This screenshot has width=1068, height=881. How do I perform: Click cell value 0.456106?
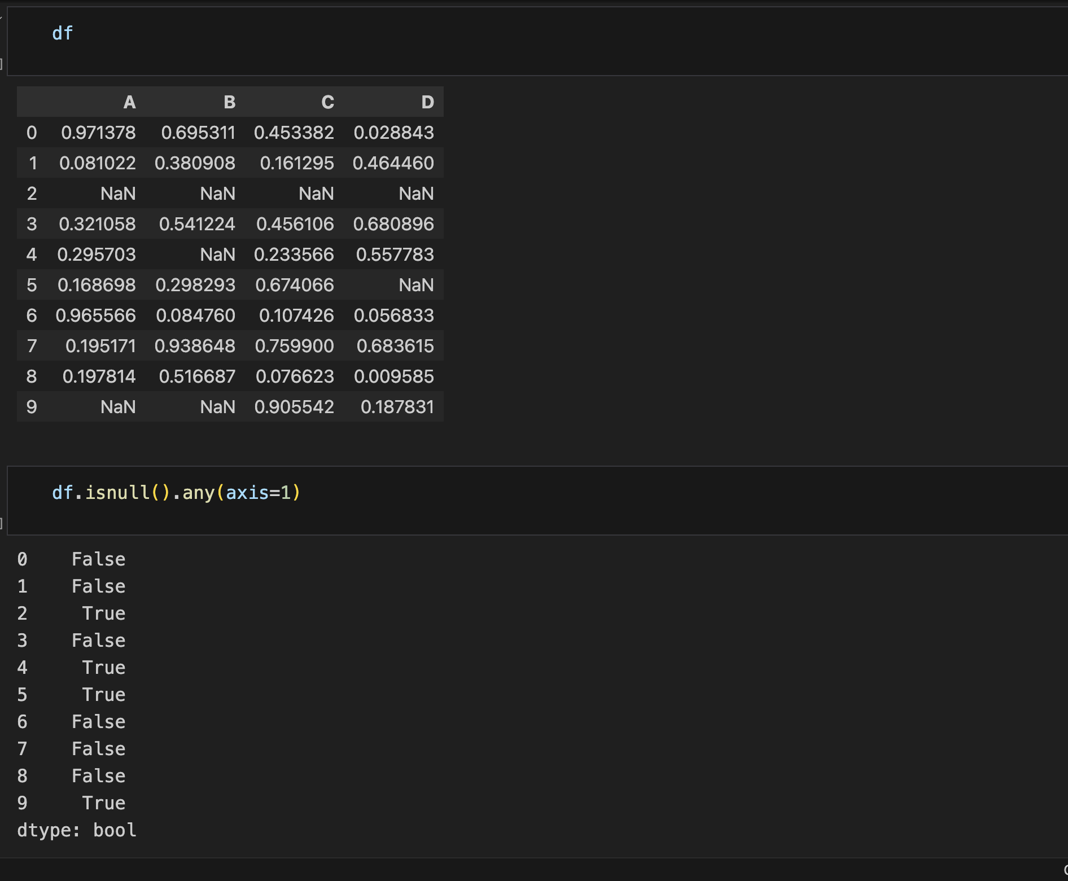pyautogui.click(x=295, y=224)
